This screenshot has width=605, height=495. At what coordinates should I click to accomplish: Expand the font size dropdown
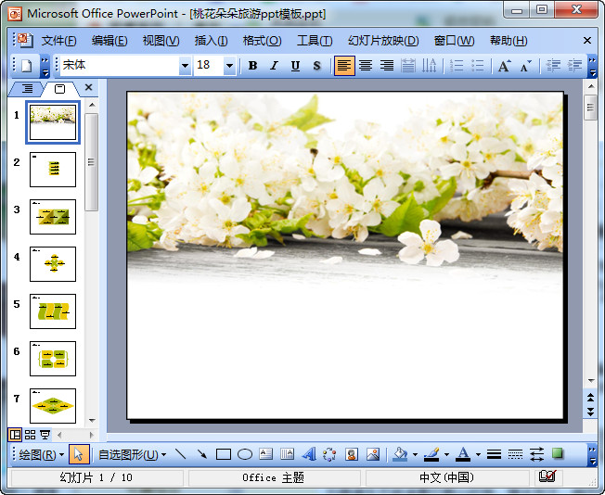point(229,66)
